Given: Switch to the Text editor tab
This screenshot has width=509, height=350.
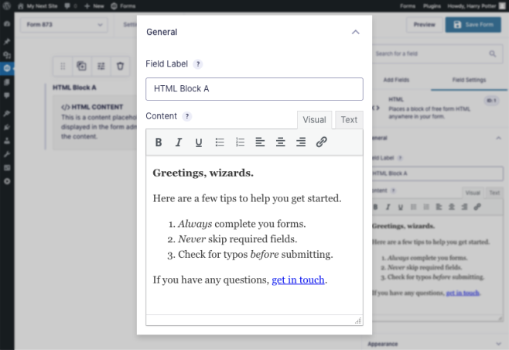Looking at the screenshot, I should tap(349, 119).
